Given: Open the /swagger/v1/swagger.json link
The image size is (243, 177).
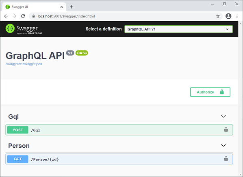Looking at the screenshot, I should [24, 64].
